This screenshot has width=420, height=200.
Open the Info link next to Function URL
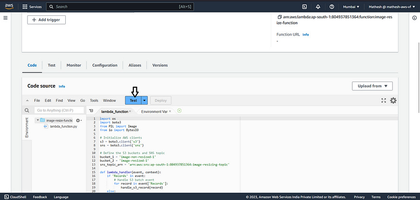click(306, 35)
